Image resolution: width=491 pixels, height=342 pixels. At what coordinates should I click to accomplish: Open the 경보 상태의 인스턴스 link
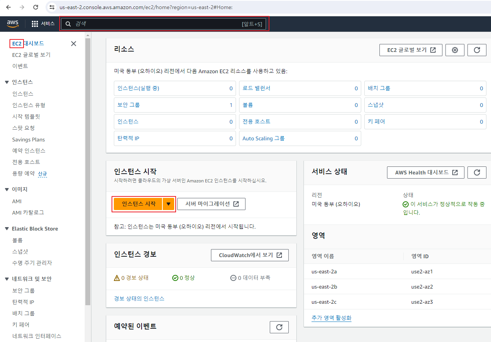[x=139, y=298]
